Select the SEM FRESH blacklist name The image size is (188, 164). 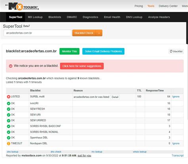click(x=37, y=109)
